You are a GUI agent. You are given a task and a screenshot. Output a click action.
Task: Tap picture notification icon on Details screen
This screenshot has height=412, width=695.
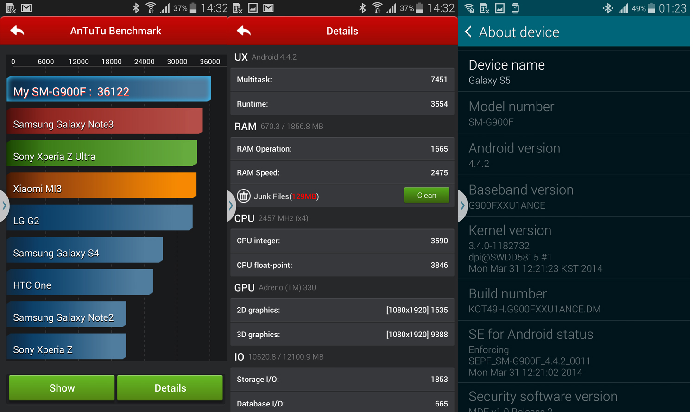click(253, 8)
